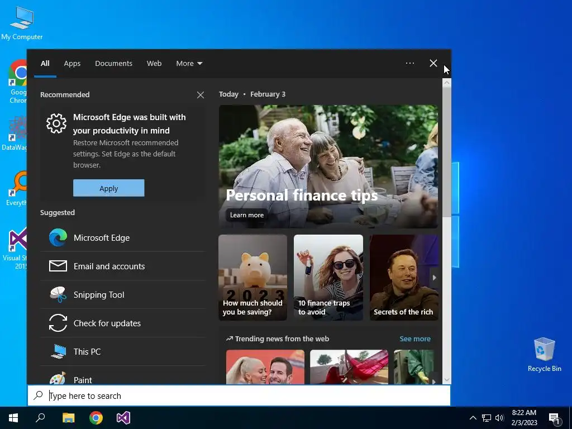Apply the recommended Edge settings

[109, 188]
